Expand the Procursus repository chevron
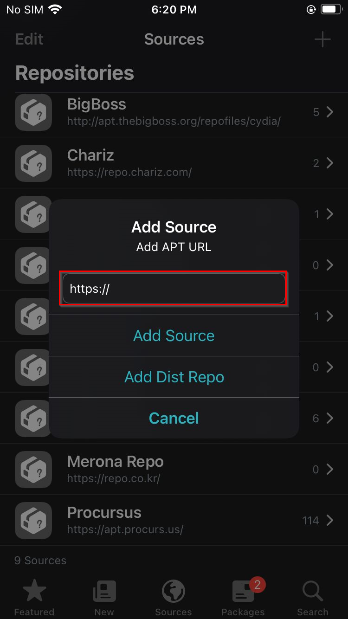 [x=330, y=521]
